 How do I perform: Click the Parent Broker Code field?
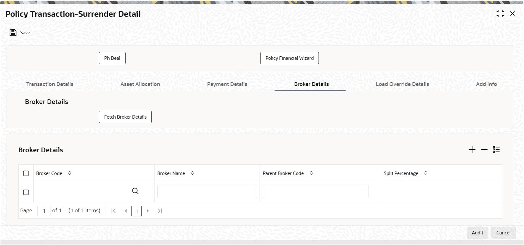pos(316,191)
